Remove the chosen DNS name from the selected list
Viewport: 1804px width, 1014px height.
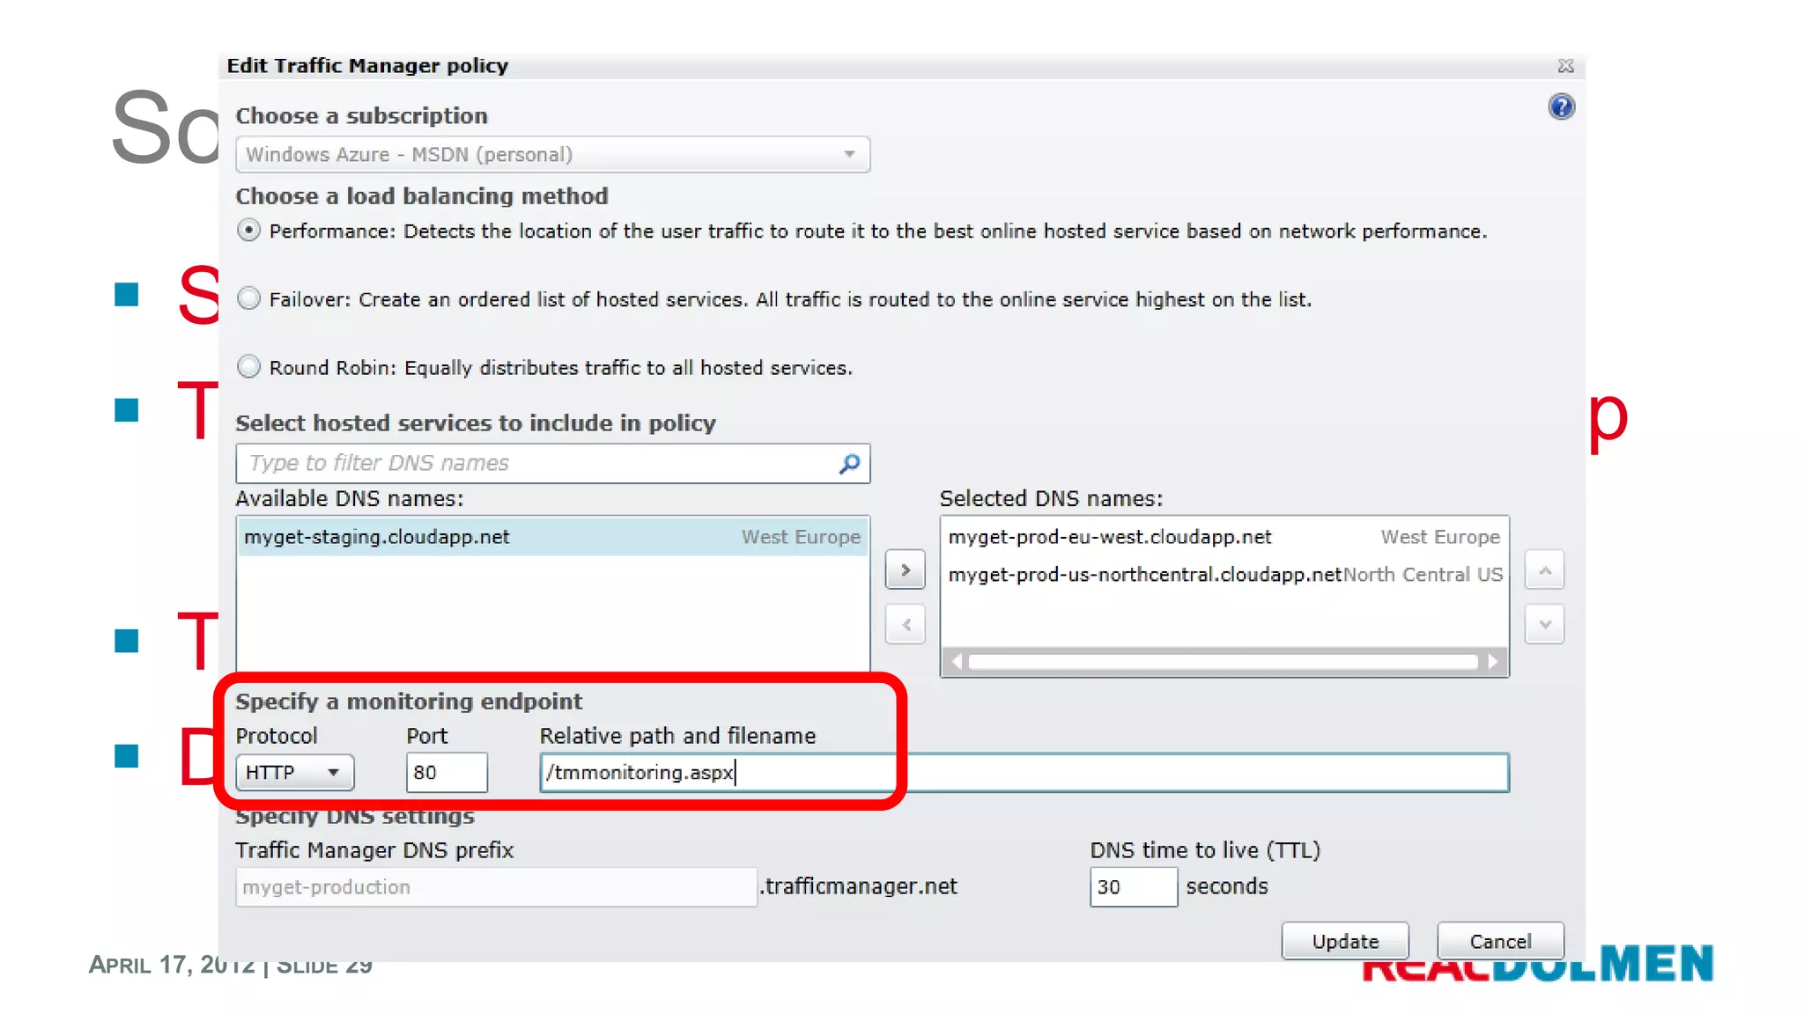pyautogui.click(x=905, y=625)
